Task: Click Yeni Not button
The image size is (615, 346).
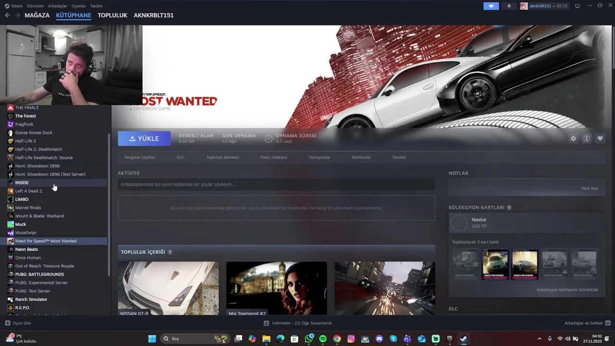Action: click(590, 188)
